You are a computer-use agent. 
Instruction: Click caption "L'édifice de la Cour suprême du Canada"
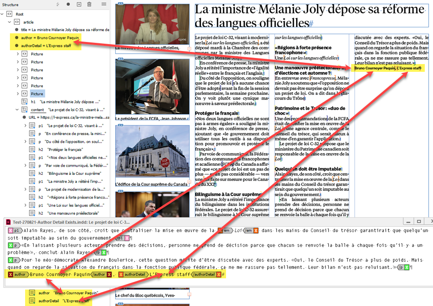pyautogui.click(x=151, y=184)
